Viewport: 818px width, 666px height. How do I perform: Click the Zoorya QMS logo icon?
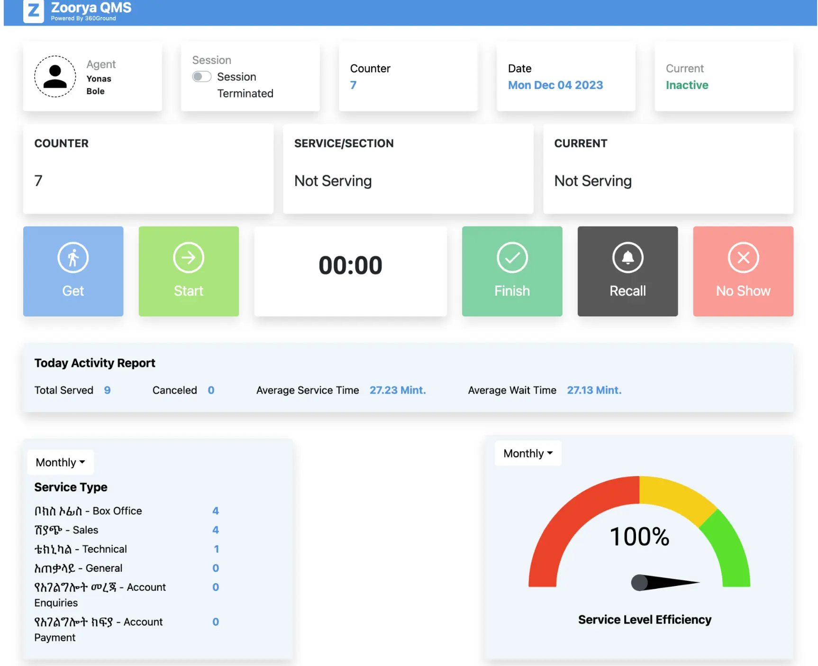click(33, 10)
